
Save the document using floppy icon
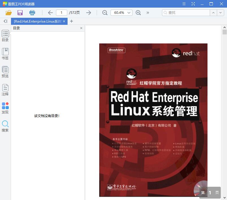(x=20, y=13)
